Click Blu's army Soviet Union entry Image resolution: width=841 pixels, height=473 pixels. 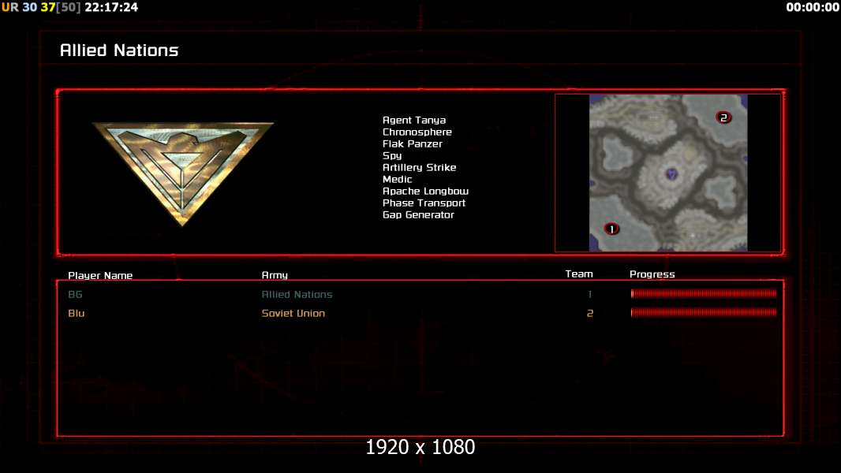coord(293,313)
